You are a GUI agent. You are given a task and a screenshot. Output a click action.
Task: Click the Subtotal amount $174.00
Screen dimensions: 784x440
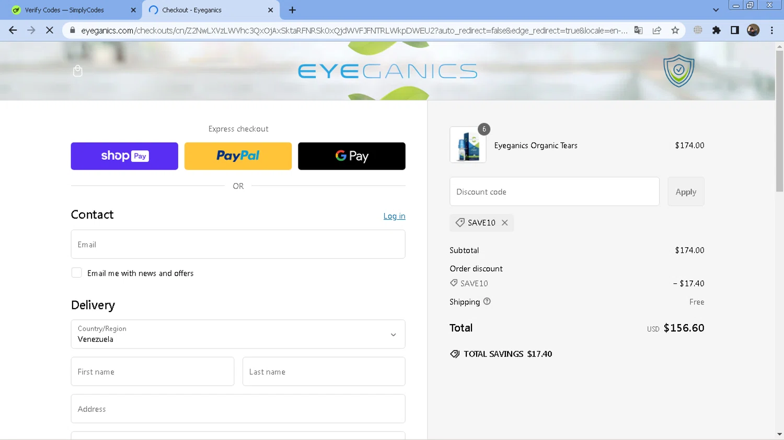(x=689, y=251)
